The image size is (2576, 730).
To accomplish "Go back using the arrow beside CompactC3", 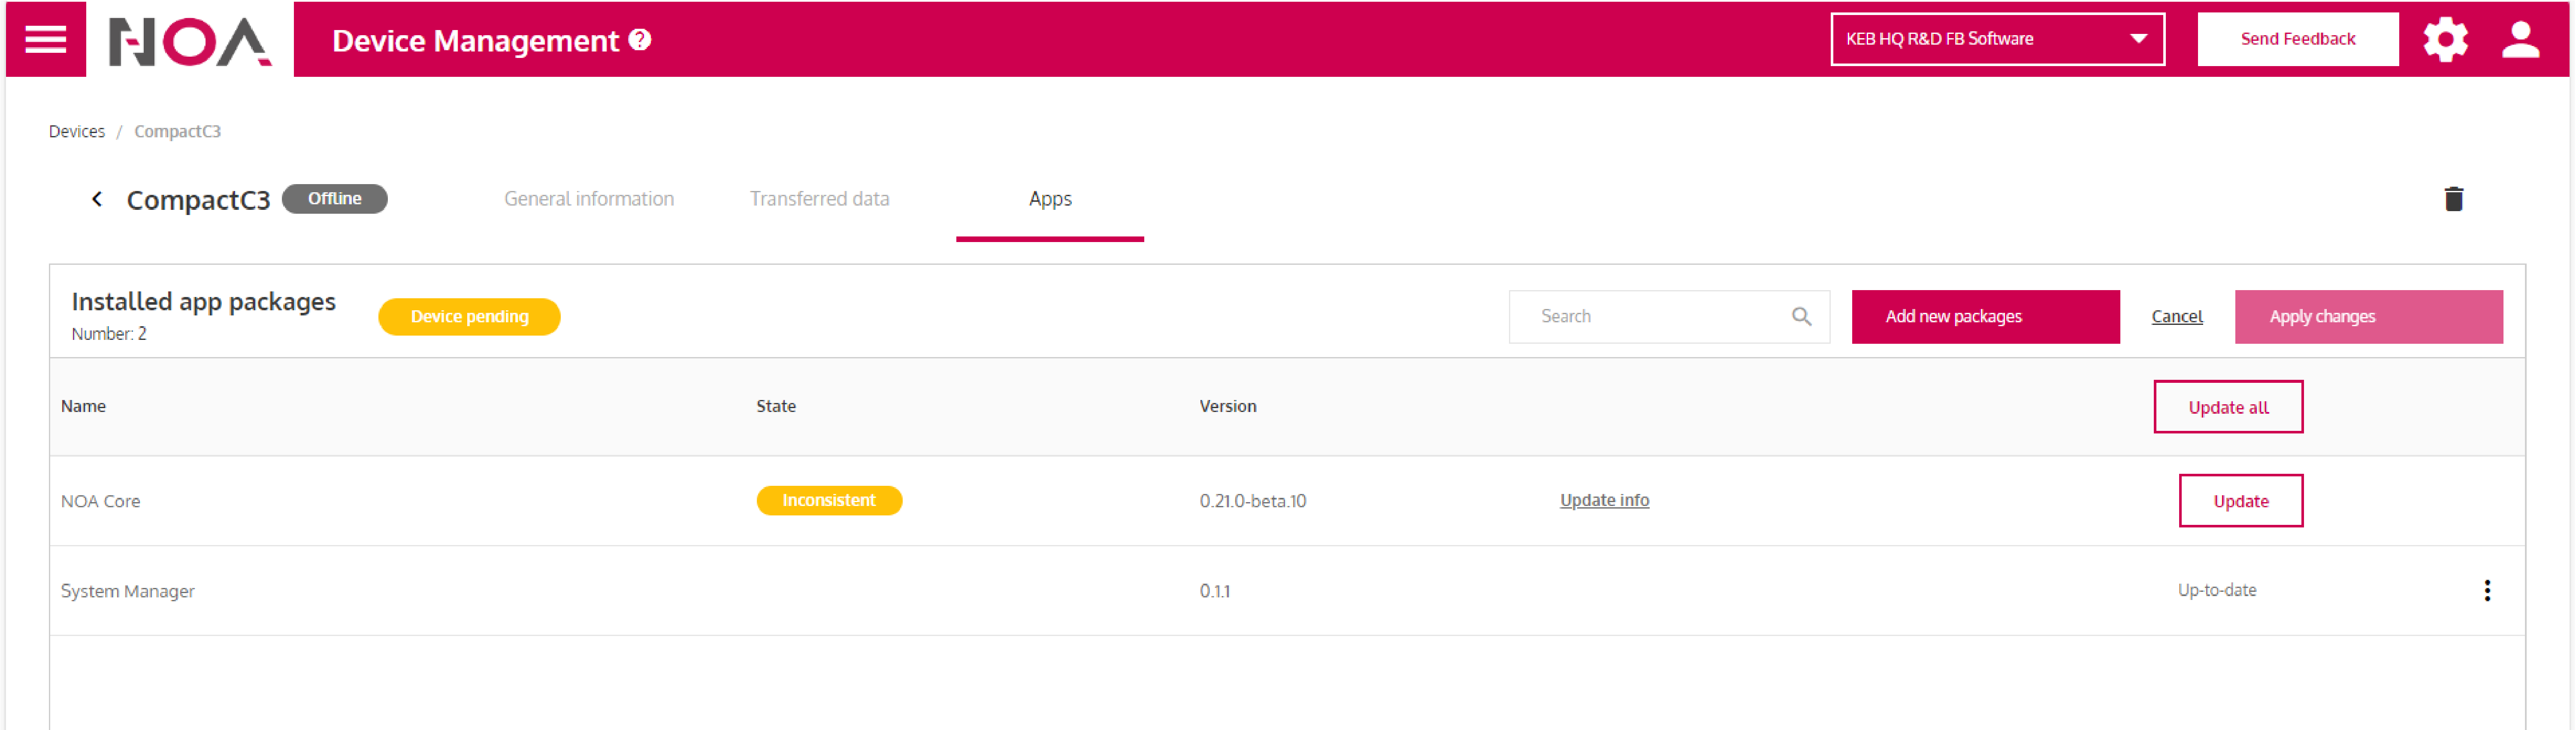I will point(97,199).
